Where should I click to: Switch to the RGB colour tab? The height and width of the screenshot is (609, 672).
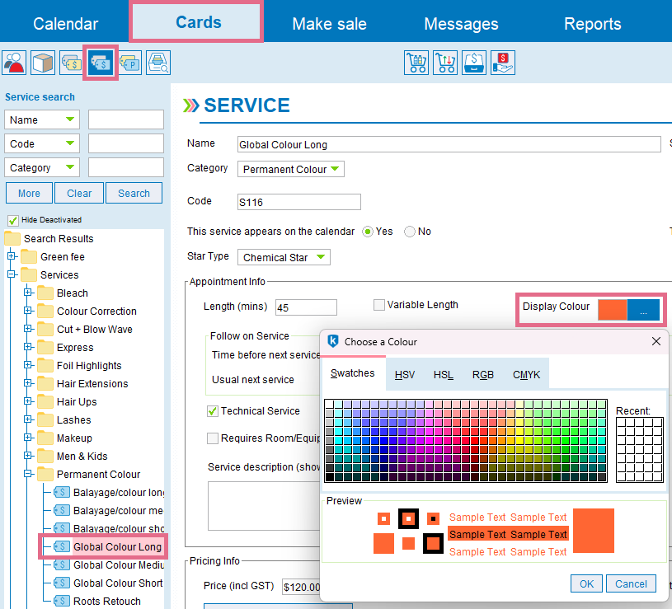pos(483,375)
